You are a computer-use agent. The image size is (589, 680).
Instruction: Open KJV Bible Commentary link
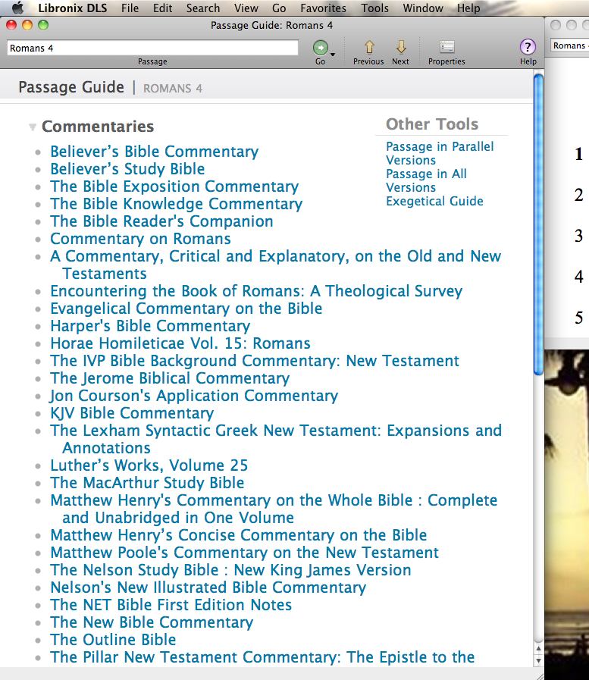[133, 413]
